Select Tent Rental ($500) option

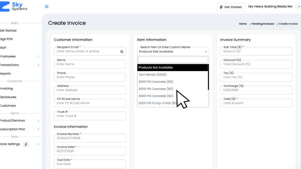[x=172, y=75]
